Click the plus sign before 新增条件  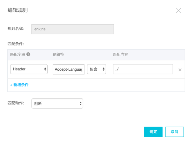(11, 85)
